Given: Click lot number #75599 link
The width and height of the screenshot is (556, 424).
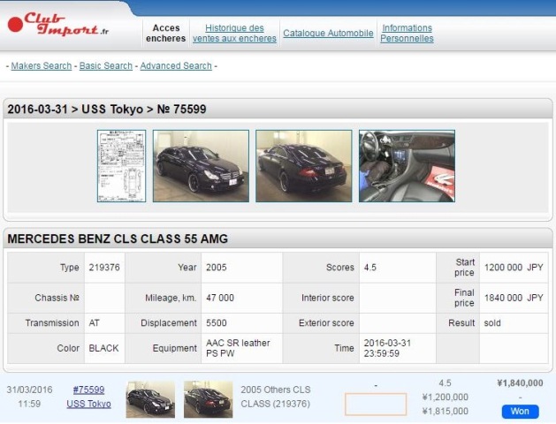Looking at the screenshot, I should pos(88,390).
